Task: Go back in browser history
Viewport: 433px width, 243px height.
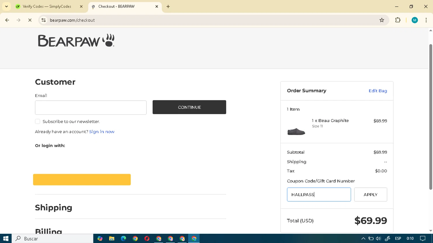Action: click(7, 20)
